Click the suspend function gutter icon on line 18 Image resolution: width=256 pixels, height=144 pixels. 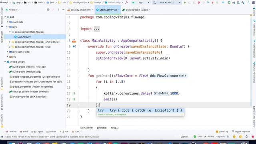74,99
